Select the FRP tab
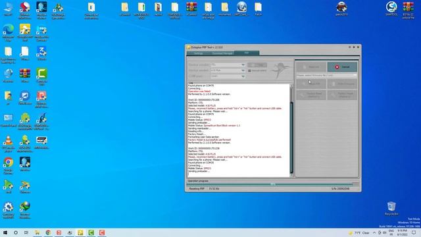Image resolution: width=421 pixels, height=237 pixels. coord(247,53)
